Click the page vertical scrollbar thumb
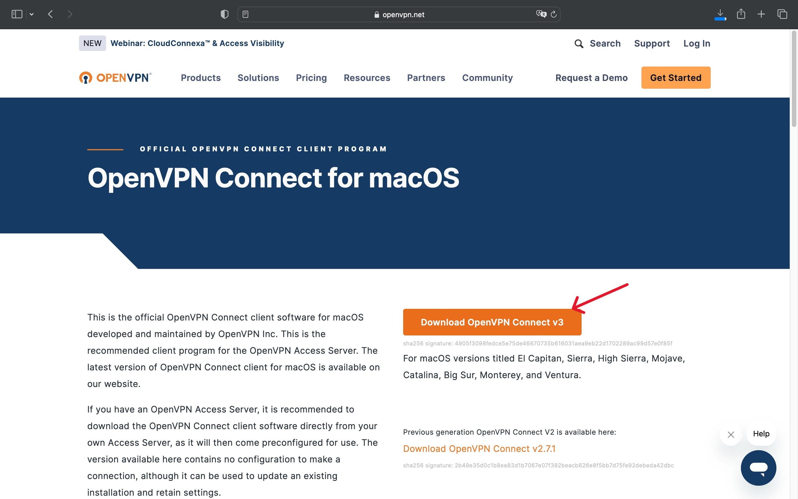Image resolution: width=798 pixels, height=499 pixels. (x=794, y=78)
